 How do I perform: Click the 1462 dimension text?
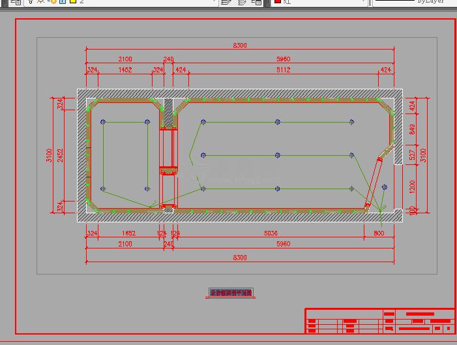pyautogui.click(x=125, y=70)
